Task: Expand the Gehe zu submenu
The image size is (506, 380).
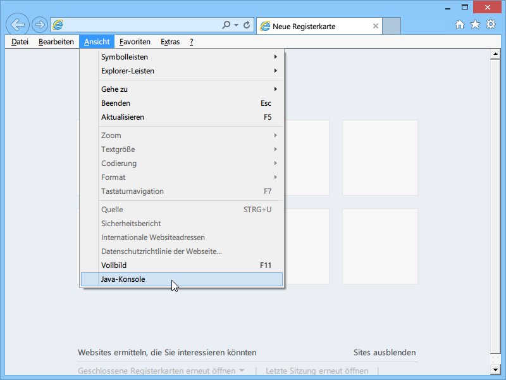Action: click(x=182, y=89)
